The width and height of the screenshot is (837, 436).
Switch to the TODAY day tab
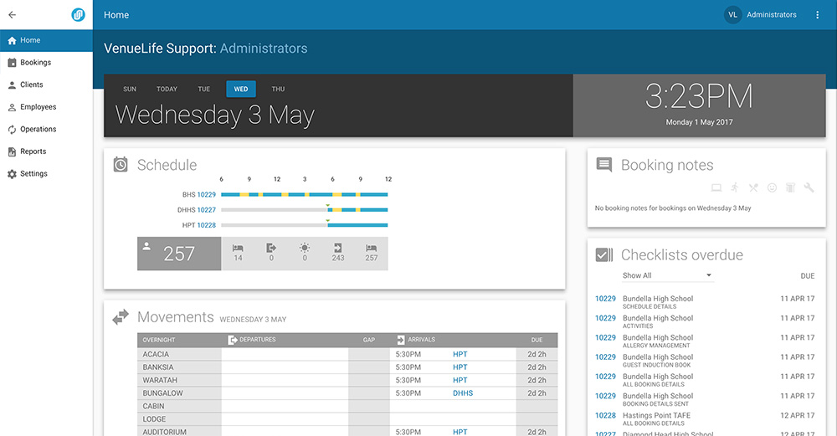pyautogui.click(x=167, y=89)
